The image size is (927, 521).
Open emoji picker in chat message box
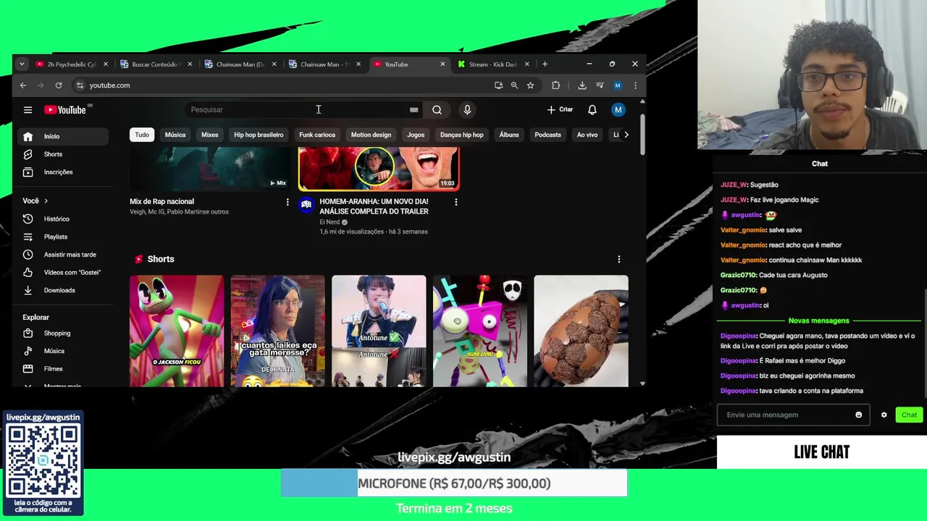click(x=859, y=415)
